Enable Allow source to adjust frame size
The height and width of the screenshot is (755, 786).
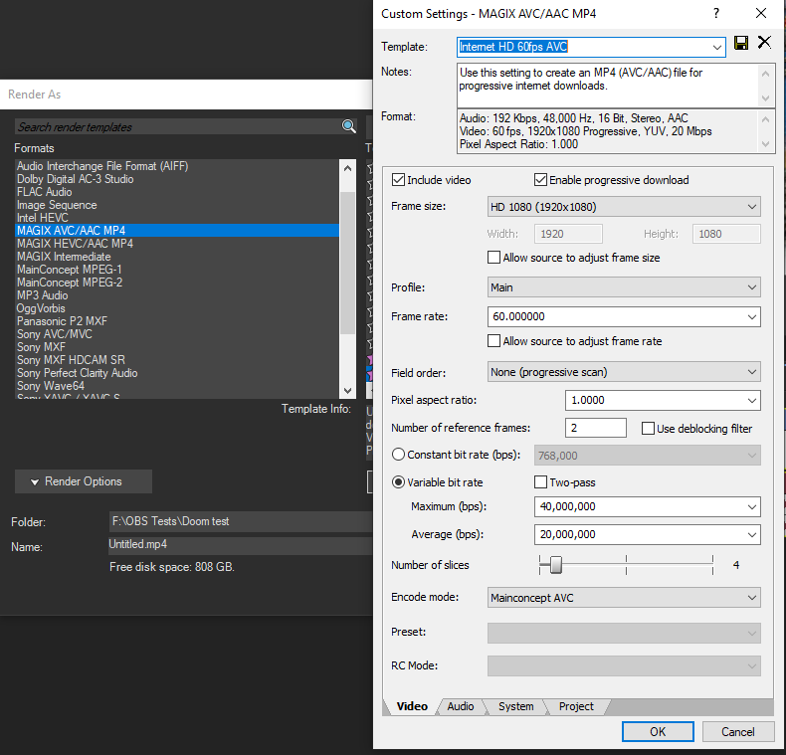coord(493,258)
